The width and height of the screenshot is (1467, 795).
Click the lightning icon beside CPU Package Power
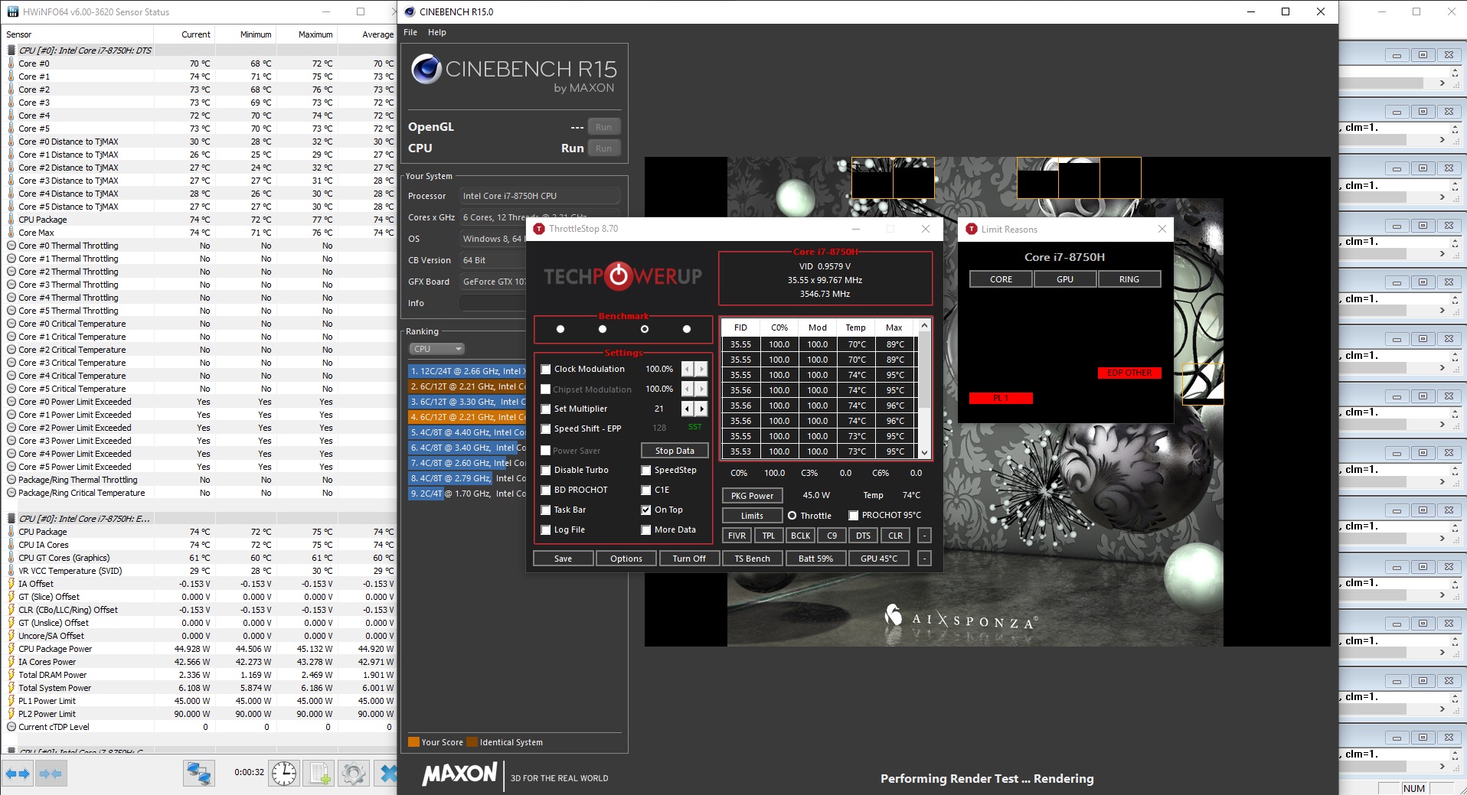click(x=11, y=649)
